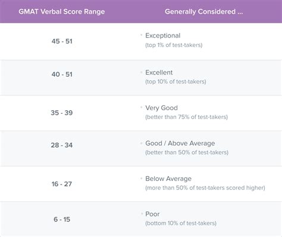Click the better than 75% note

(186, 117)
